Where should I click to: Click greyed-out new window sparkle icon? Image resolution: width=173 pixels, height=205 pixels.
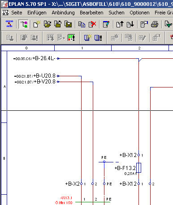tap(115, 38)
